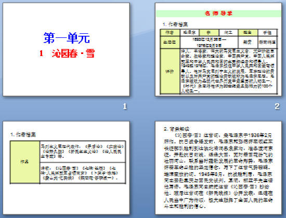Screen dimensions: 286x218
Task: Click the upper works cell on slide 3
Action: point(83,152)
